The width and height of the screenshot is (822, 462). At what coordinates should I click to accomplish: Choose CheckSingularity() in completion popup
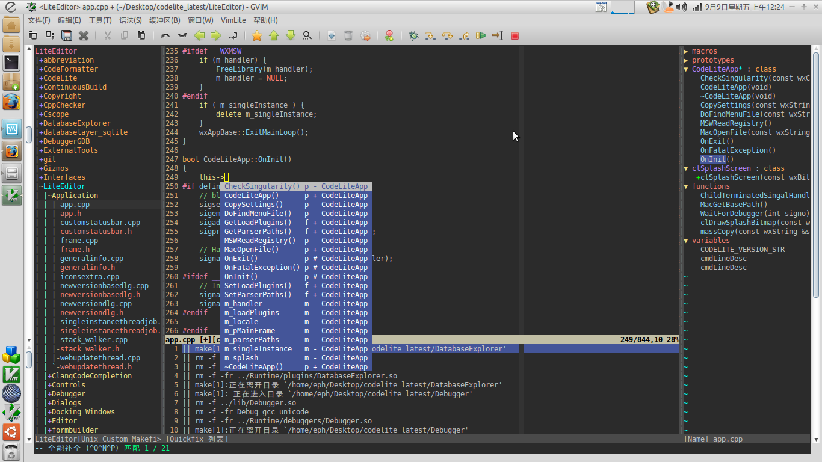(296, 186)
